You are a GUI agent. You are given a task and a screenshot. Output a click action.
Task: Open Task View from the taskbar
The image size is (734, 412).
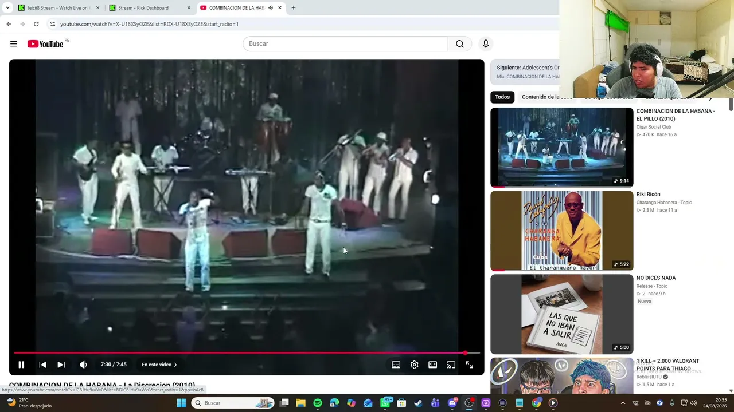pyautogui.click(x=284, y=403)
